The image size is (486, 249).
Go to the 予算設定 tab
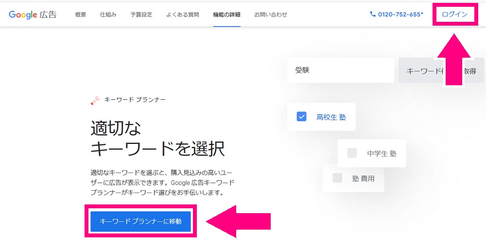click(141, 15)
